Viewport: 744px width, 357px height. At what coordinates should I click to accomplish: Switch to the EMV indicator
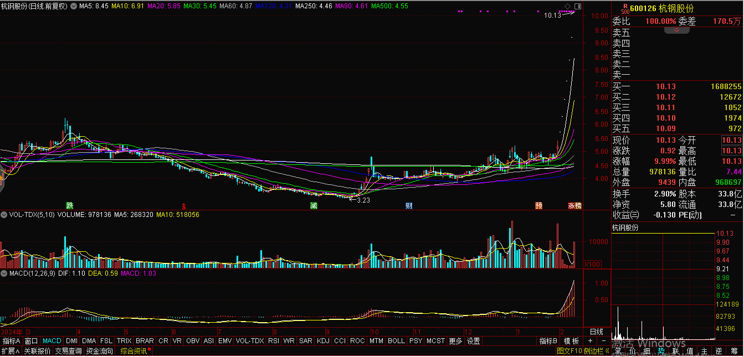point(225,341)
